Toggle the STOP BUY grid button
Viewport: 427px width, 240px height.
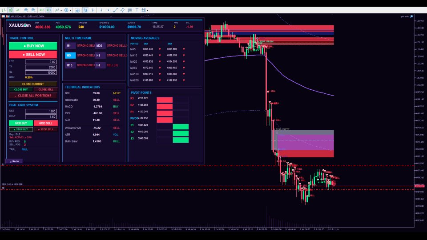point(21,129)
